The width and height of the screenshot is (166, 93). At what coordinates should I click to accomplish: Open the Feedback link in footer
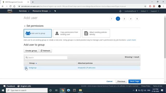[9, 86]
